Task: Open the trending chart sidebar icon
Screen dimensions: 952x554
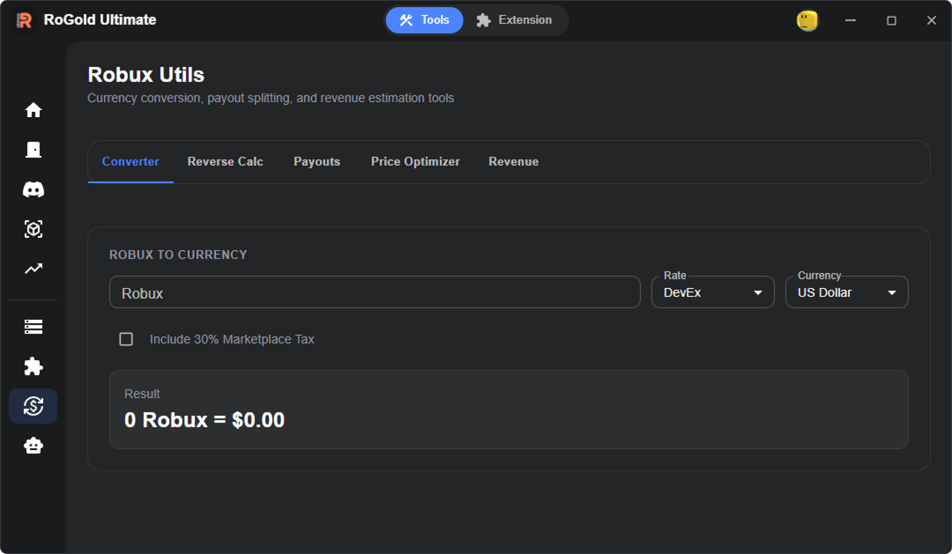Action: (x=33, y=269)
